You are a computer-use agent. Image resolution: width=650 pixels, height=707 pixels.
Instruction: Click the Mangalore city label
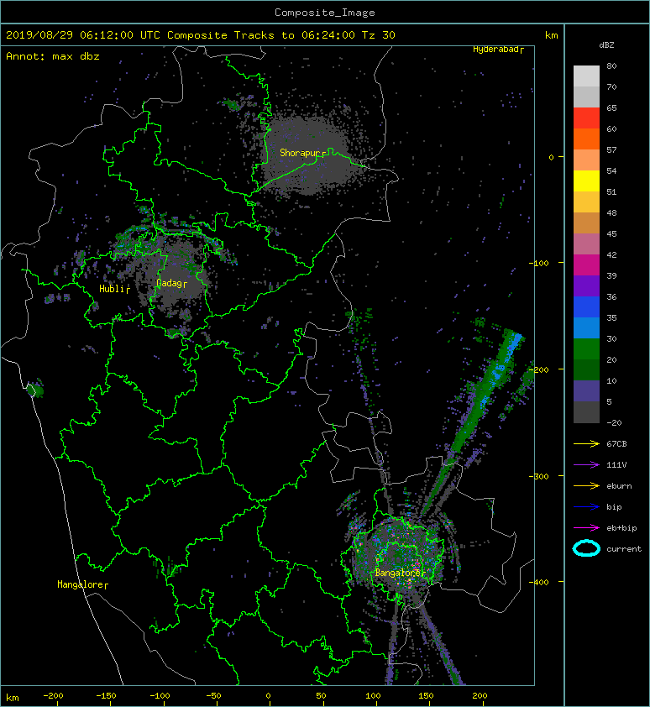(81, 584)
